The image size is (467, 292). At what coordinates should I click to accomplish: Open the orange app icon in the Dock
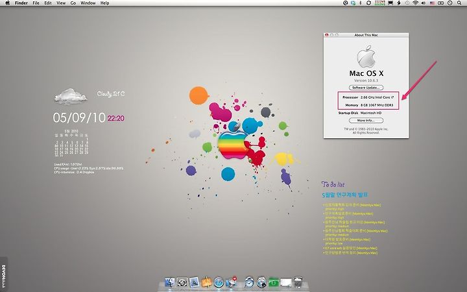[x=206, y=282]
